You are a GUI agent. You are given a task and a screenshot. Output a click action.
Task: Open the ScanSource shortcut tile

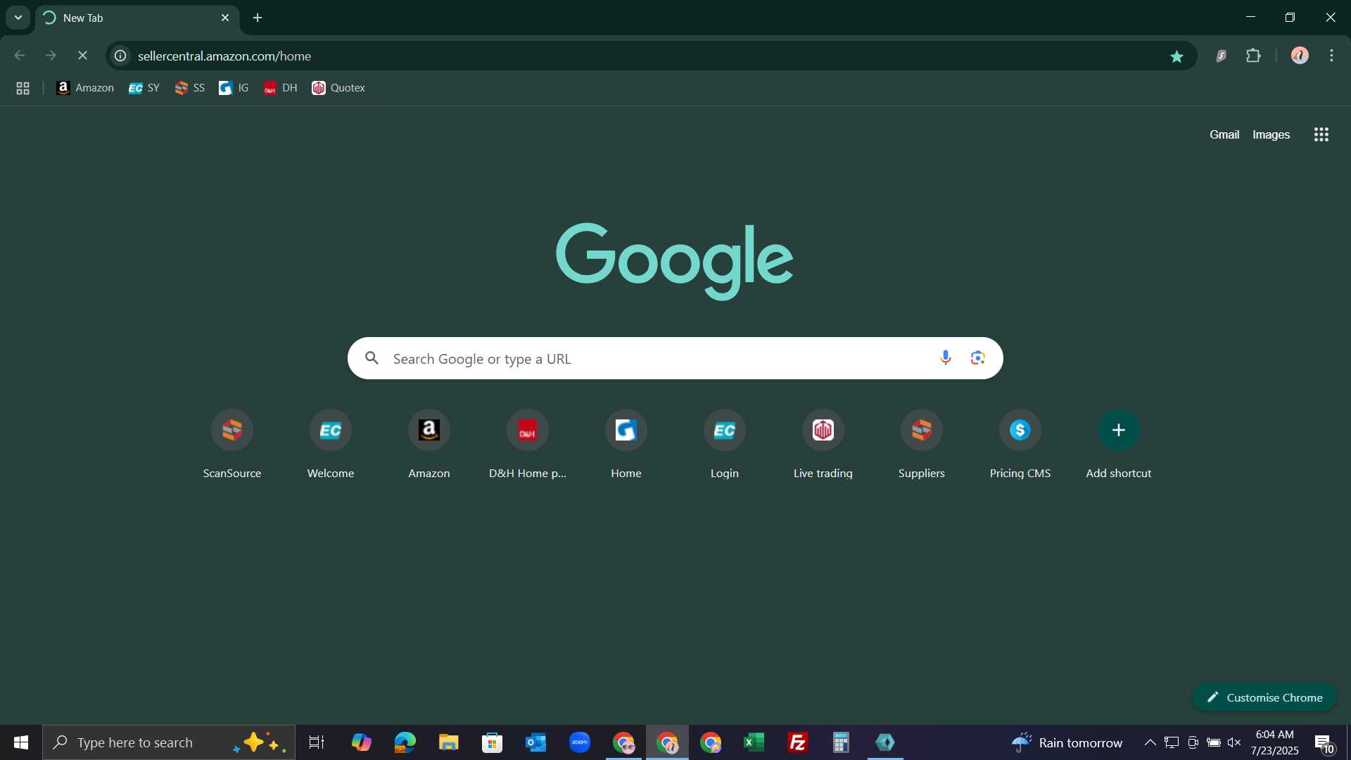232,445
